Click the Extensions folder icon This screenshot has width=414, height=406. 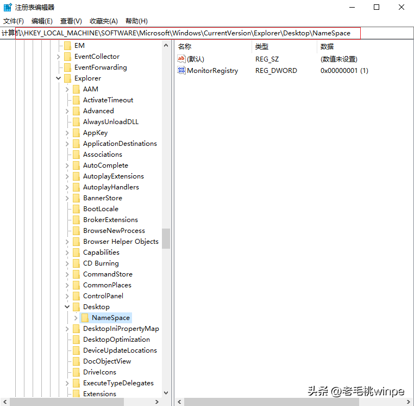click(76, 393)
